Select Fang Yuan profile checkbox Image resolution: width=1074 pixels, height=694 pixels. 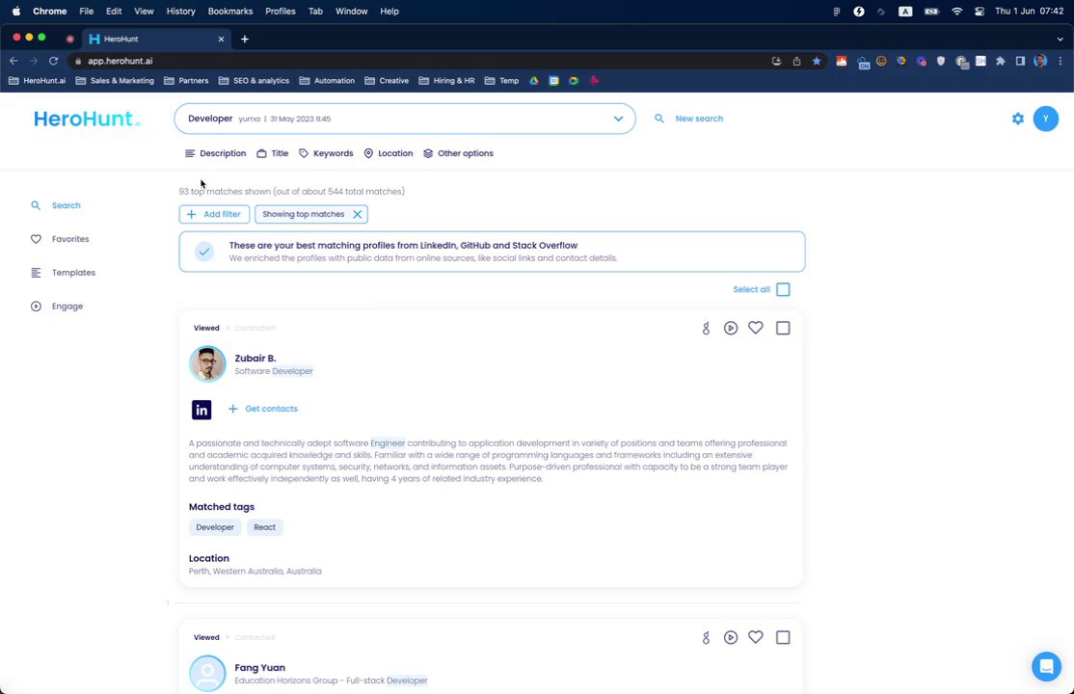pyautogui.click(x=783, y=638)
